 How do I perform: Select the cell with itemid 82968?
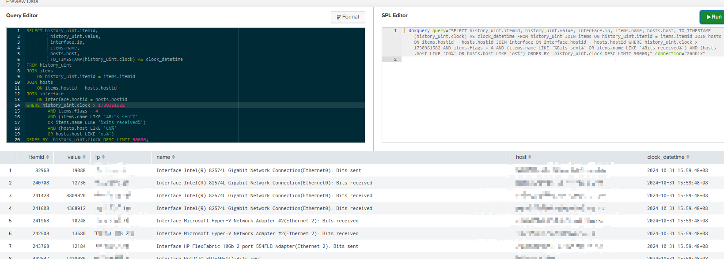tap(42, 170)
